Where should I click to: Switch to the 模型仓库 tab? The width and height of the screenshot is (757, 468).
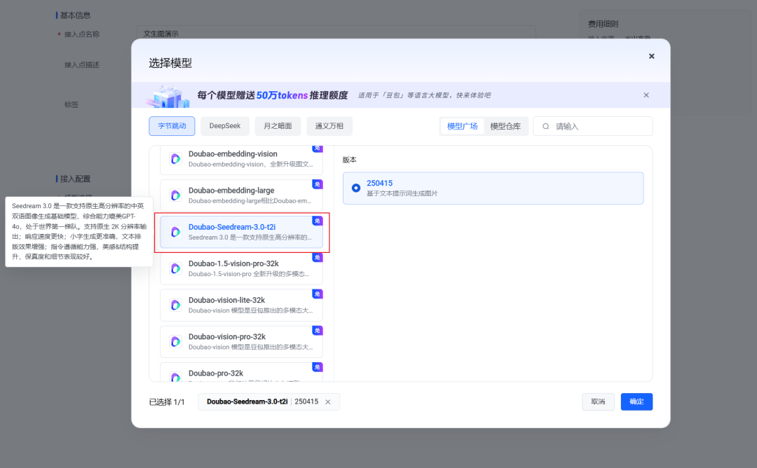506,126
